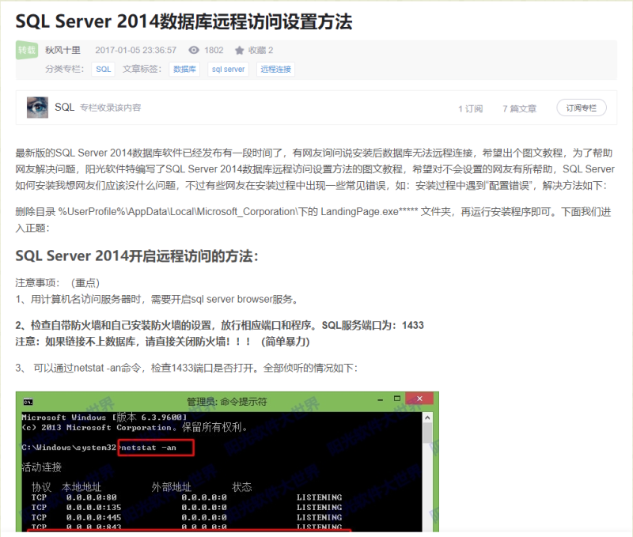Image resolution: width=633 pixels, height=537 pixels.
Task: Maximize the command prompt window
Action: click(x=397, y=399)
